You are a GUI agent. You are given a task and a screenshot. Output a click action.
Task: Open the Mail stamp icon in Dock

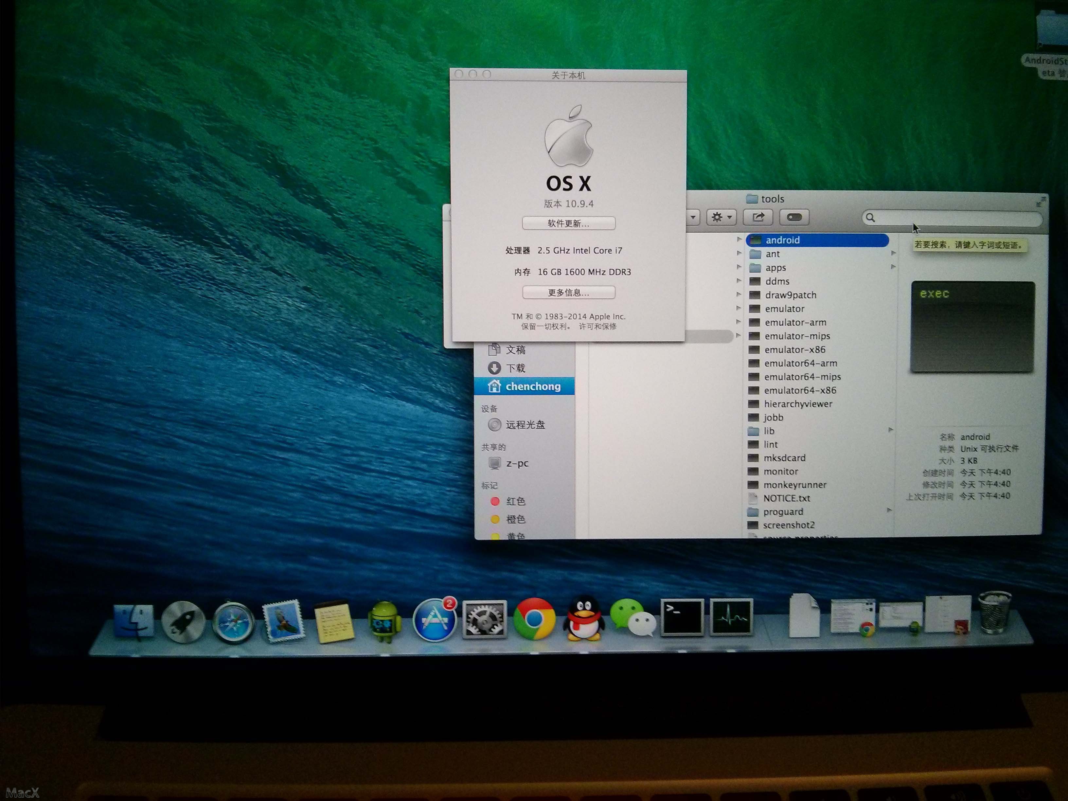pyautogui.click(x=283, y=621)
